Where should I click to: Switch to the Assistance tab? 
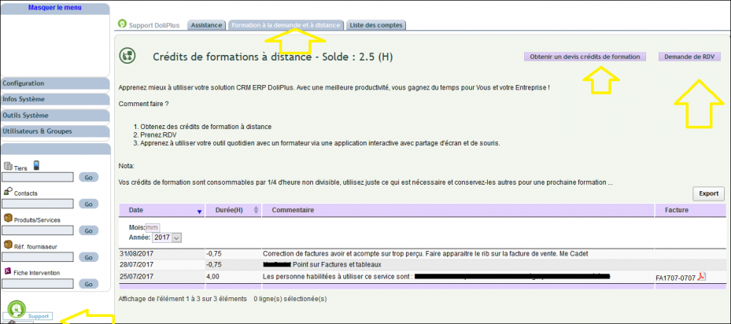pyautogui.click(x=206, y=25)
